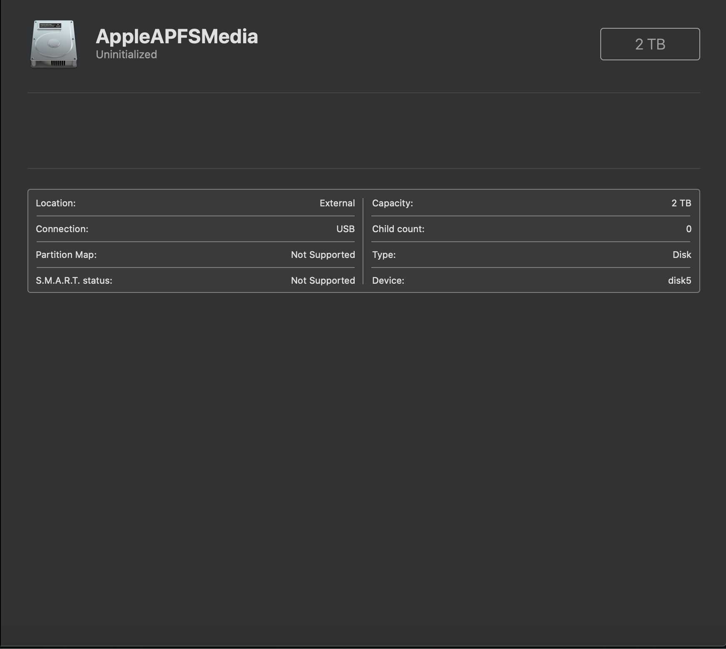726x649 pixels.
Task: Select the USB connection value
Action: coord(346,229)
